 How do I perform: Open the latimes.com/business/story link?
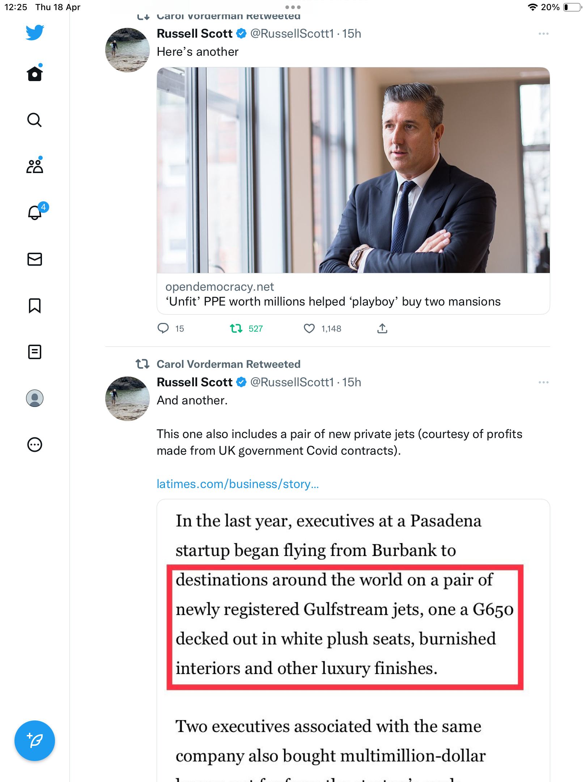[238, 484]
